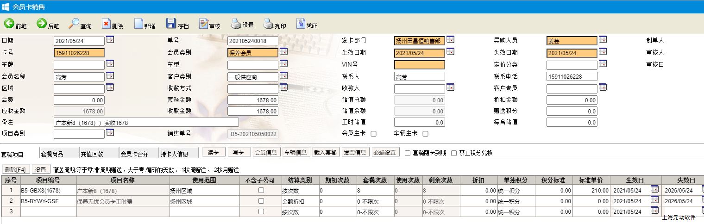Open the 日期 date picker
Image resolution: width=704 pixels, height=224 pixels.
coord(110,40)
